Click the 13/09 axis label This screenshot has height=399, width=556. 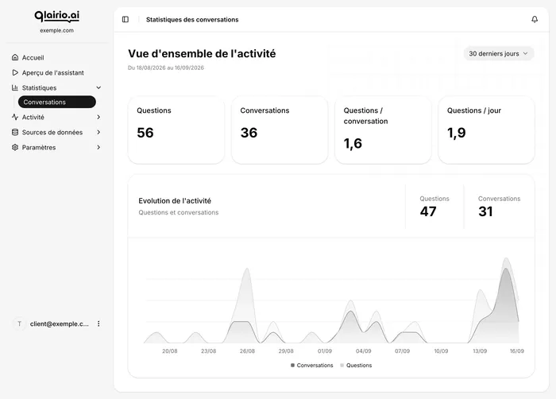(x=480, y=351)
